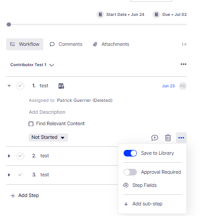Expand the Contributor Test 1 chevron

click(52, 65)
